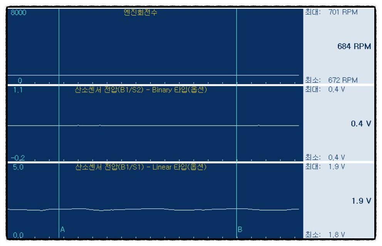Click the 산소센서 전압(B1/S2) Binary graph title

pos(141,89)
